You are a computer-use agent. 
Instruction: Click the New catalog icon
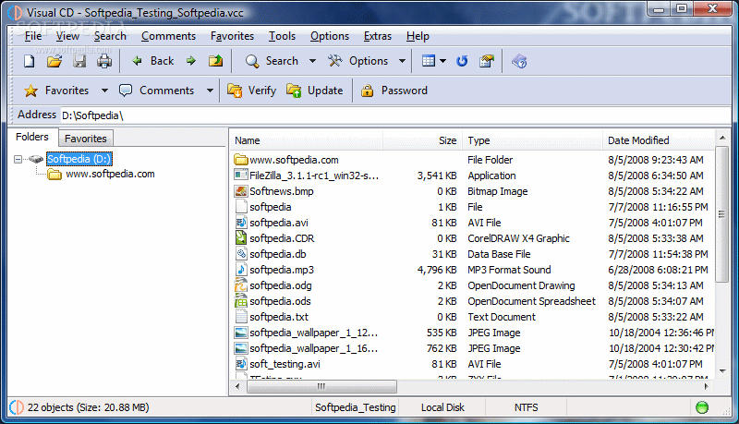[x=30, y=61]
